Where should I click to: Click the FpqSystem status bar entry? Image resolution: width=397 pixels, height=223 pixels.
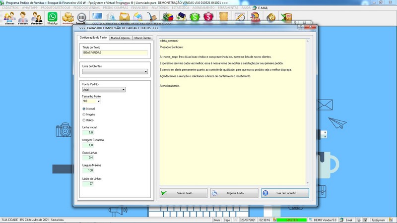378,220
